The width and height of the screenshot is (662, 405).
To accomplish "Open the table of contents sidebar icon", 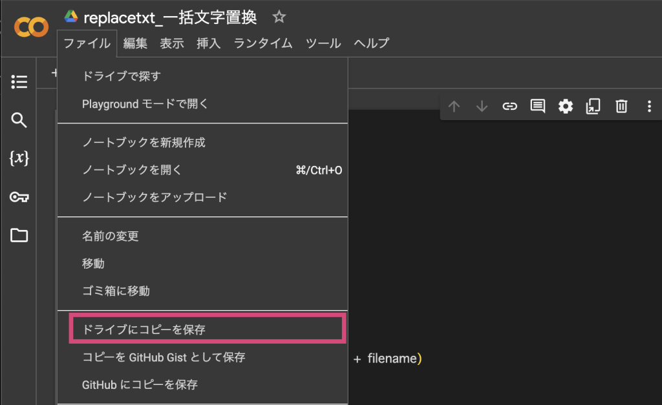I will pyautogui.click(x=19, y=82).
